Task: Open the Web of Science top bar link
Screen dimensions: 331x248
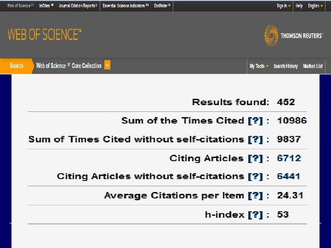Action: (20, 6)
